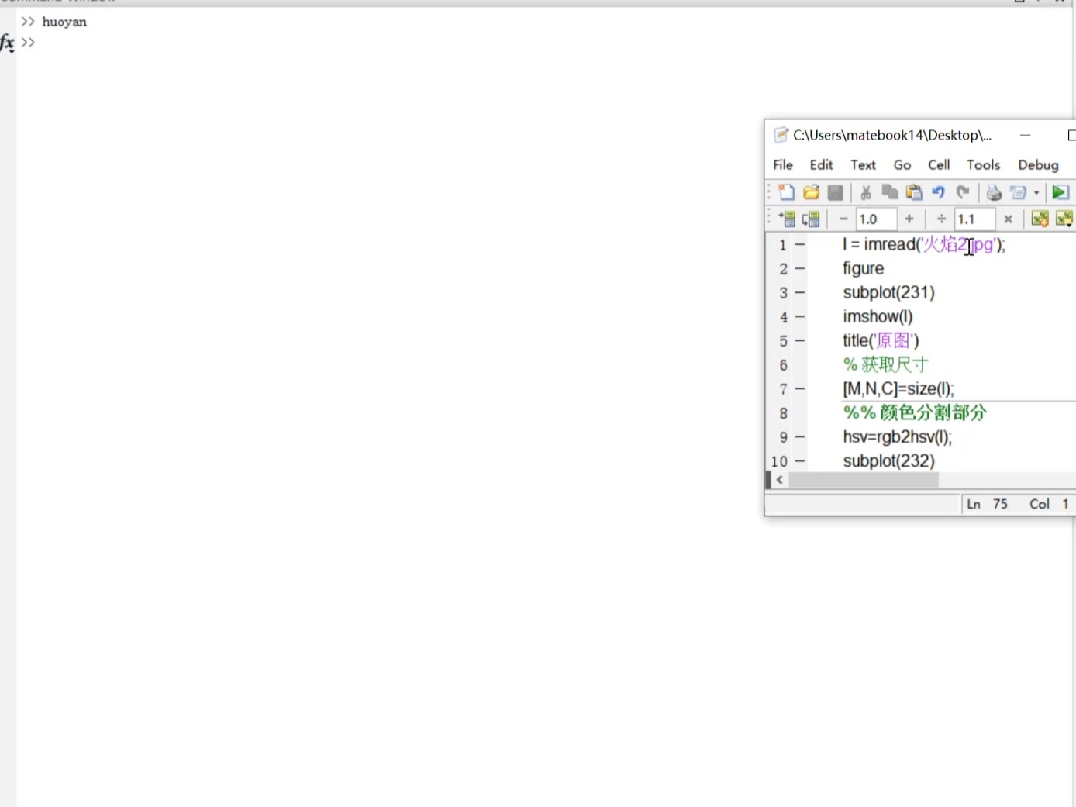Redo edit in editor toolbar

coord(963,192)
